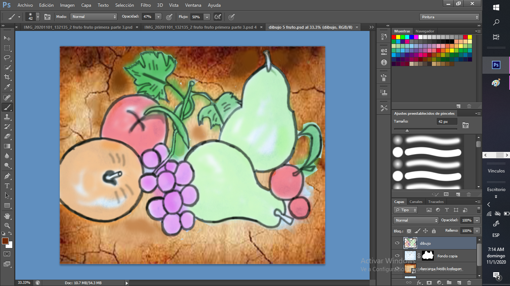The image size is (510, 286).
Task: Open the brush preset picker arrow
Action: click(x=38, y=17)
